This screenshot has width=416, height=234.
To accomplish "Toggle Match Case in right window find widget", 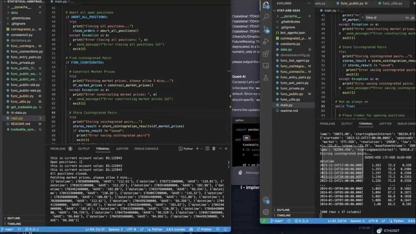I will point(407,18).
